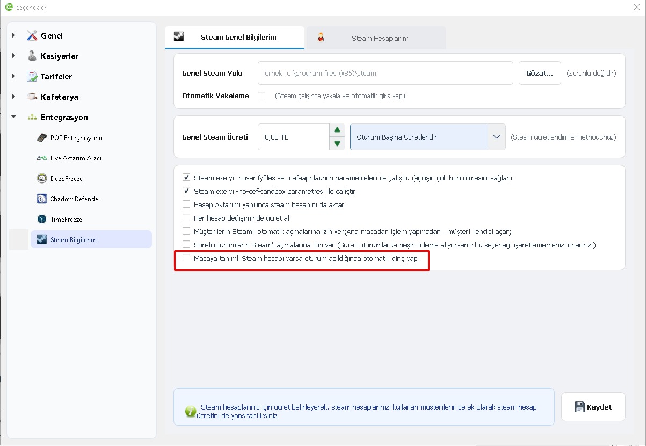
Task: Click the Steam Bilgilerim label in sidebar
Action: [x=74, y=240]
